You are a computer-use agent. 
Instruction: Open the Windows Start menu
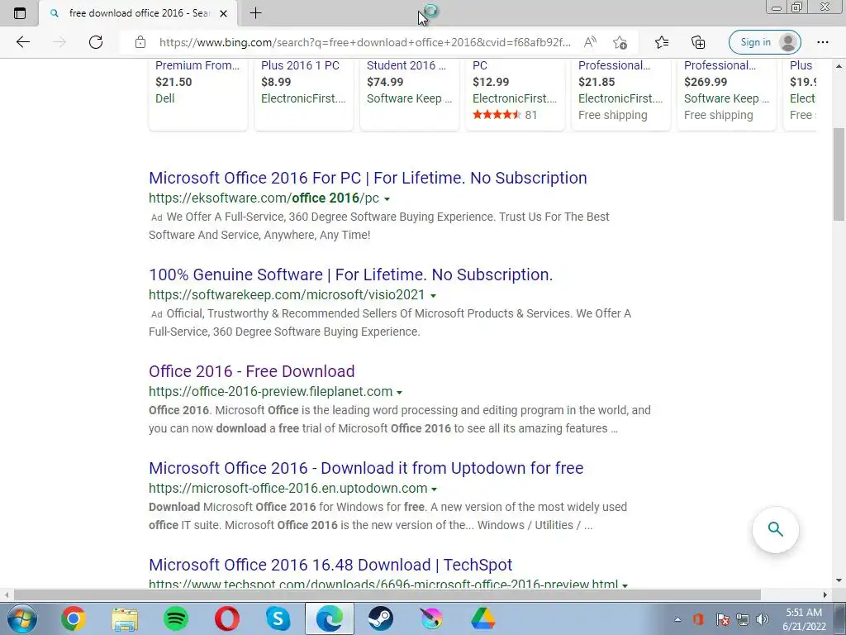22,618
